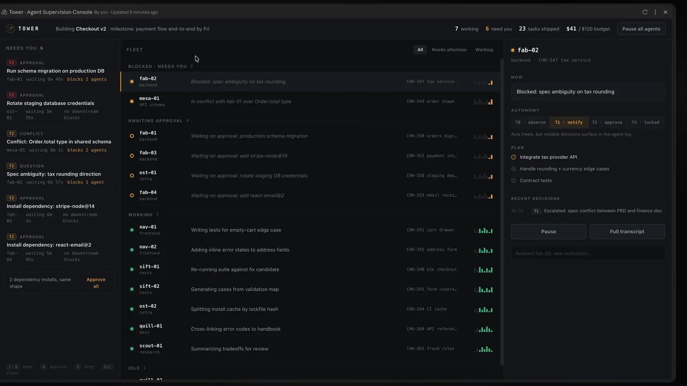Set autonomy to T0 observe
Screen dimensions: 687x386
[x=531, y=122]
